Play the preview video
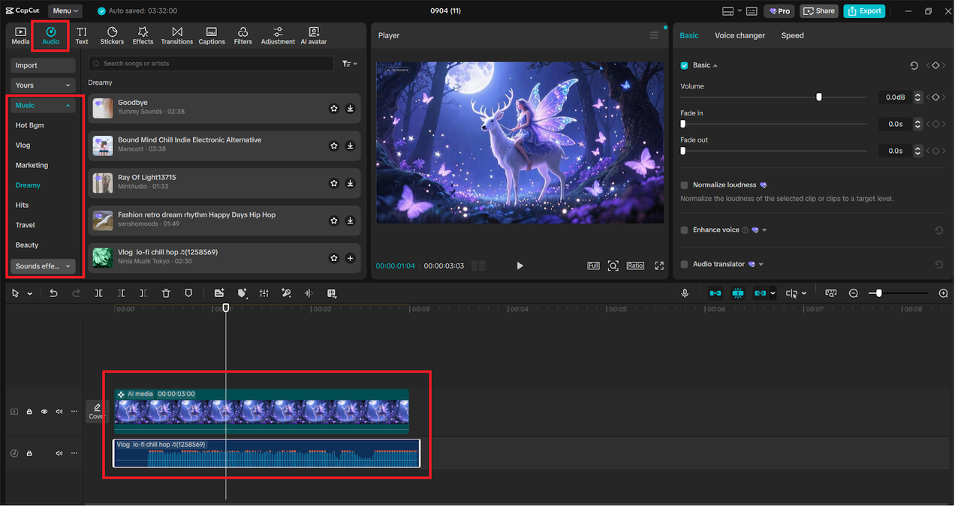Image resolution: width=961 pixels, height=507 pixels. pyautogui.click(x=520, y=265)
